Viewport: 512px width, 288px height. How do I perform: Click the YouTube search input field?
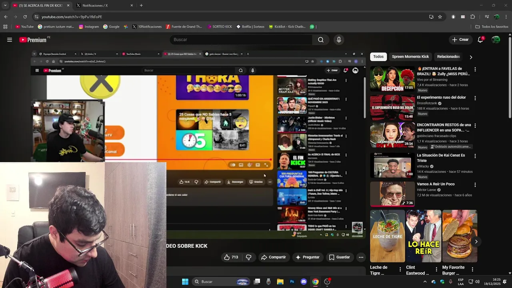tap(241, 40)
